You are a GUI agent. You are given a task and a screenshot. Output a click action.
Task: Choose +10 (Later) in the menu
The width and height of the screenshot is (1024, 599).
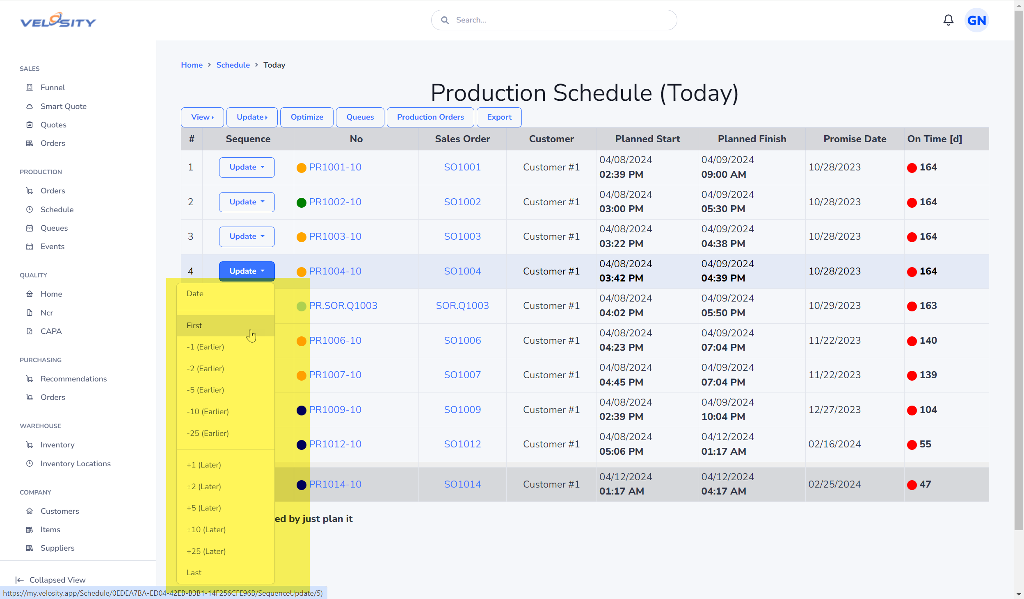(226, 529)
